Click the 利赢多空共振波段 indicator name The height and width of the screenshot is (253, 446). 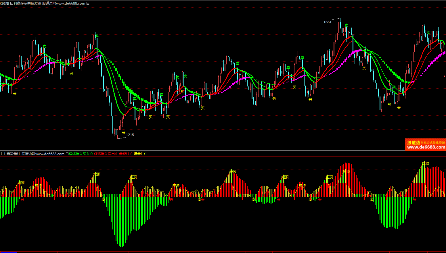[x=27, y=3]
